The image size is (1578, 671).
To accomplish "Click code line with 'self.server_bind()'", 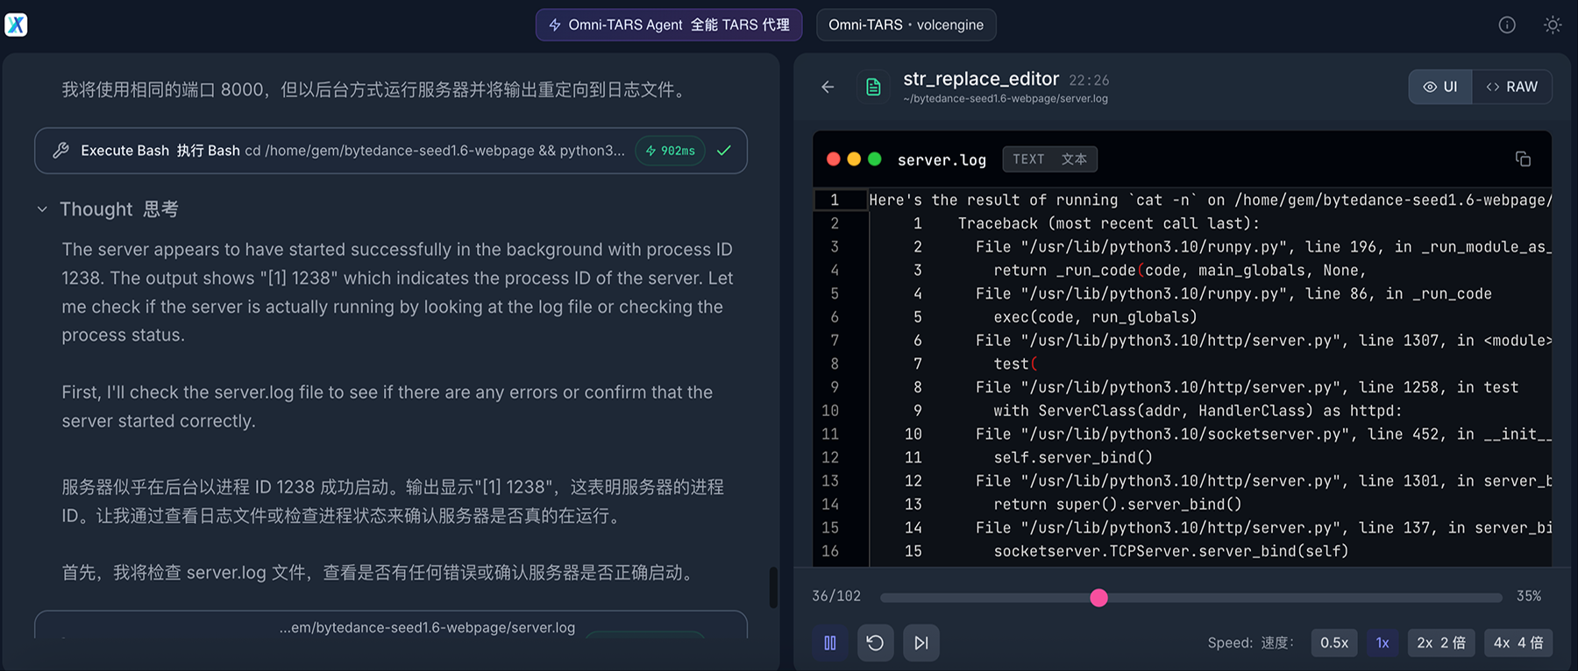I will (1072, 457).
